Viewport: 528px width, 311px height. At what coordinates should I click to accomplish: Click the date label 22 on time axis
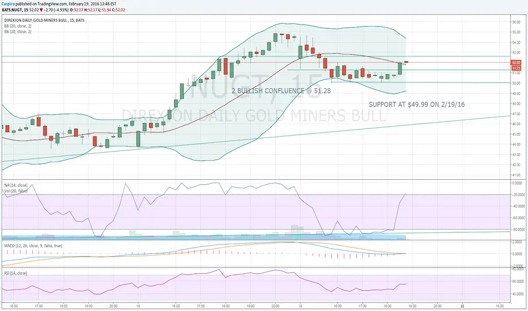(462, 306)
